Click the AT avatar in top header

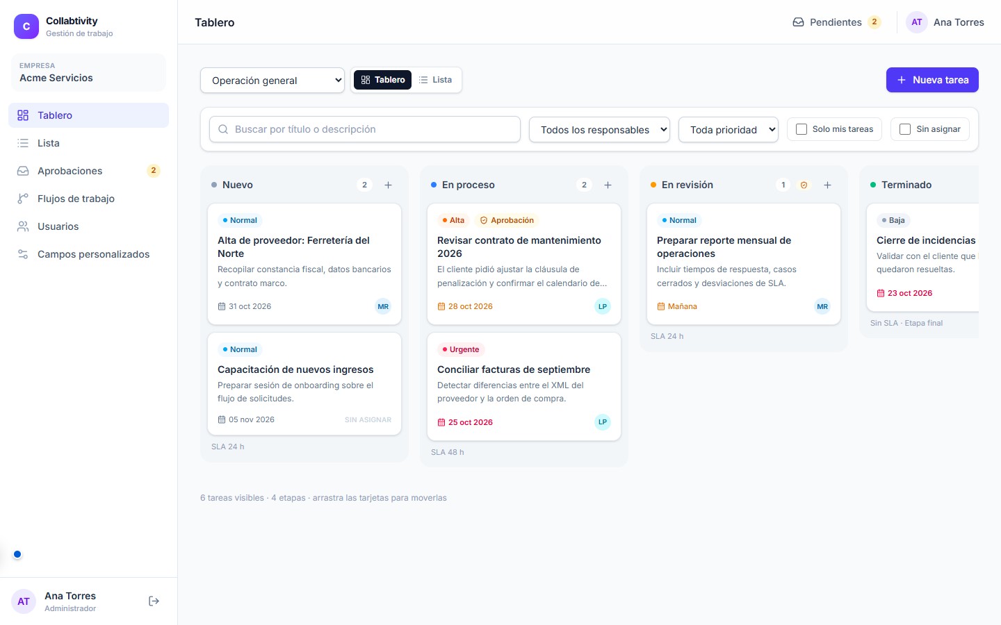click(x=917, y=22)
